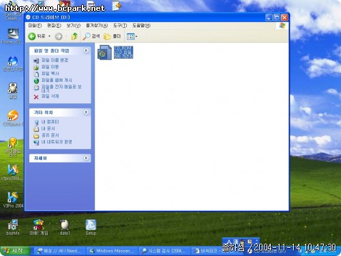Go back with the green 뒤로 arrow
This screenshot has height=256, width=341.
(36, 36)
